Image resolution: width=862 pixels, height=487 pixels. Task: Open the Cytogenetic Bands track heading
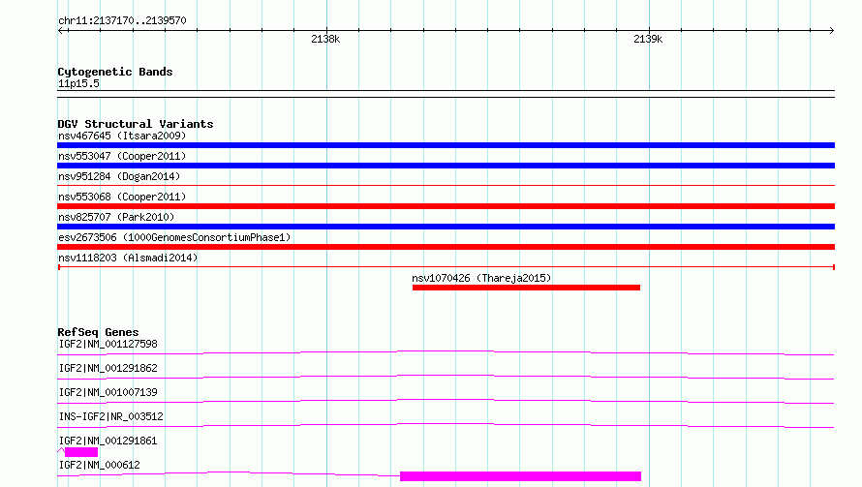tap(115, 72)
